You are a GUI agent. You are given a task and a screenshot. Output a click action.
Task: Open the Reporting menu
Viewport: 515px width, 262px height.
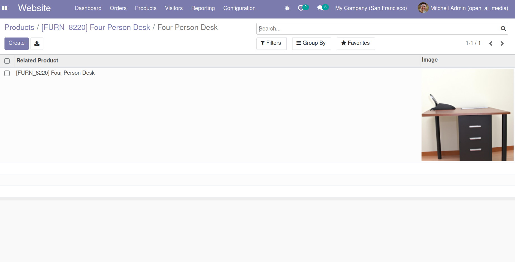click(x=203, y=8)
